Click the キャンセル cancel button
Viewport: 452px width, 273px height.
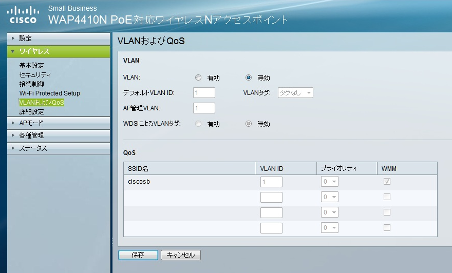pyautogui.click(x=181, y=255)
